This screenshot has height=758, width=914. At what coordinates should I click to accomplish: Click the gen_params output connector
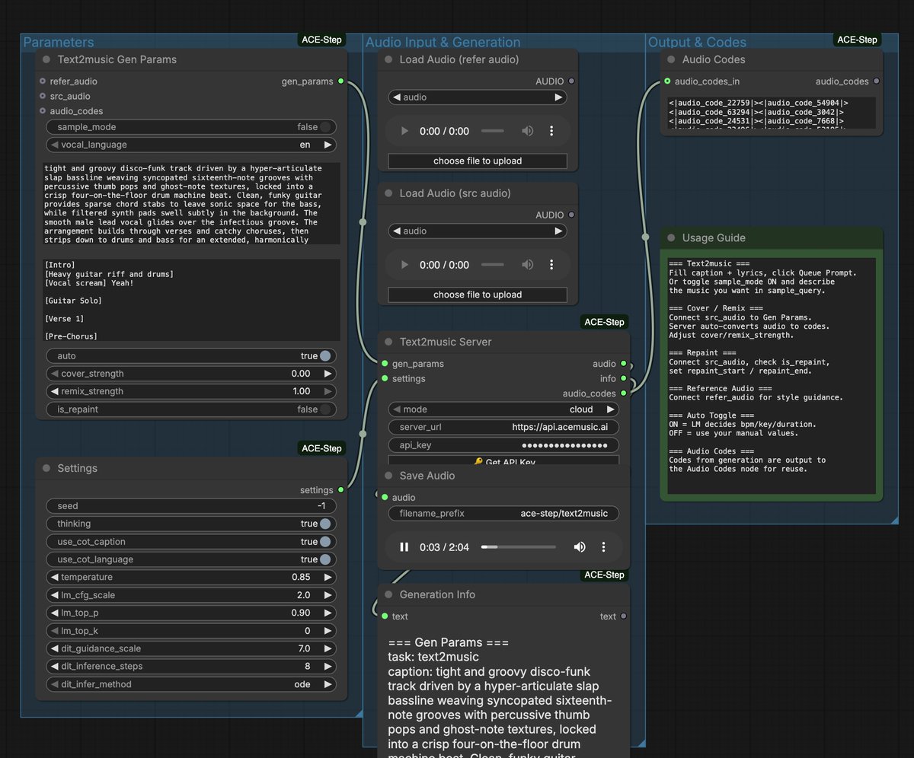(x=340, y=81)
